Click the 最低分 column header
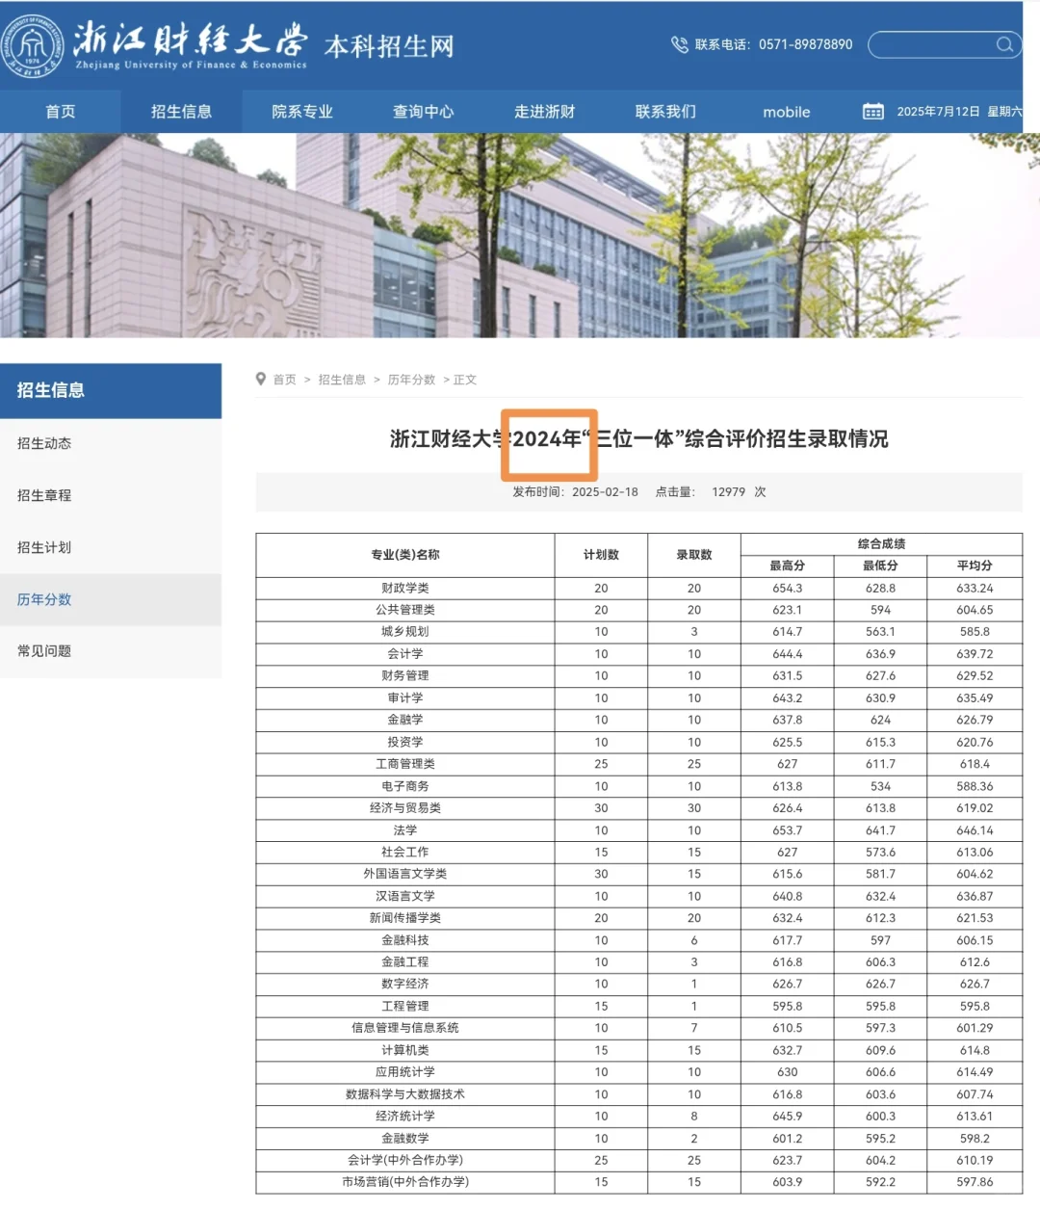The image size is (1040, 1210). tap(880, 566)
